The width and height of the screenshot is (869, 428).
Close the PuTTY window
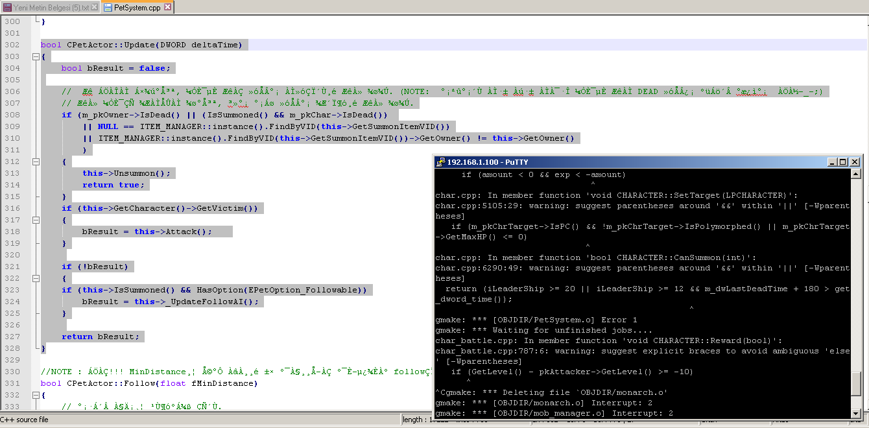tap(855, 162)
